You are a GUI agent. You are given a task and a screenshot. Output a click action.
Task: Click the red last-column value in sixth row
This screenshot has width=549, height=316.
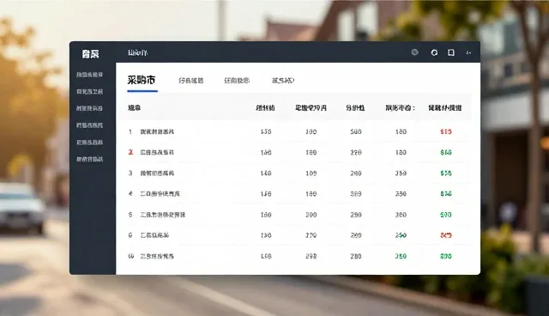tap(446, 235)
